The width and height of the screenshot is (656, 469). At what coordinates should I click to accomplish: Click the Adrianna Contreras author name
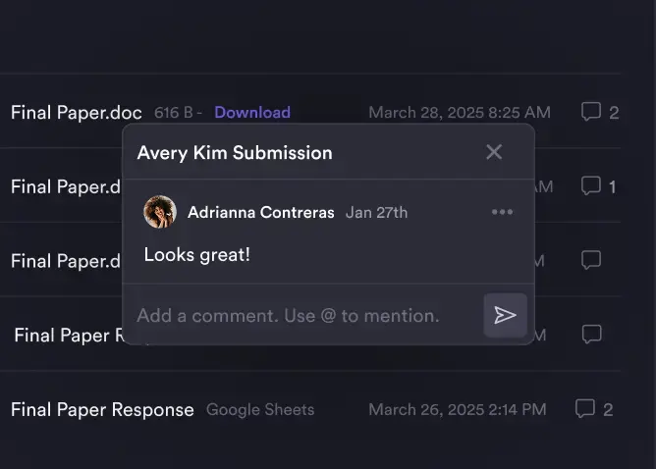pos(260,212)
